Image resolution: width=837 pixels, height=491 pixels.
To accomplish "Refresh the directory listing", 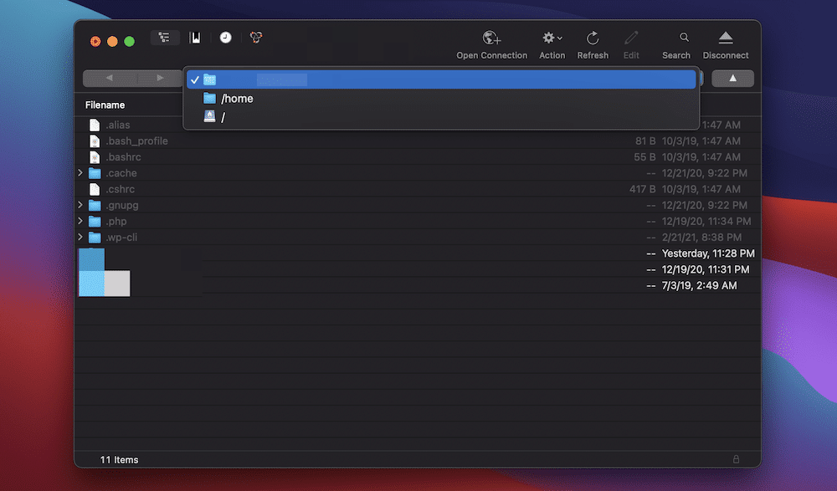I will pos(593,38).
